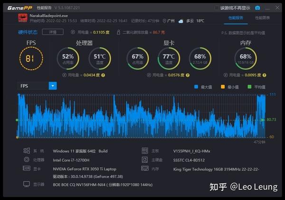This screenshot has height=200, width=285.
Task: Click the 多云 18℃ weather text
Action: point(195,21)
